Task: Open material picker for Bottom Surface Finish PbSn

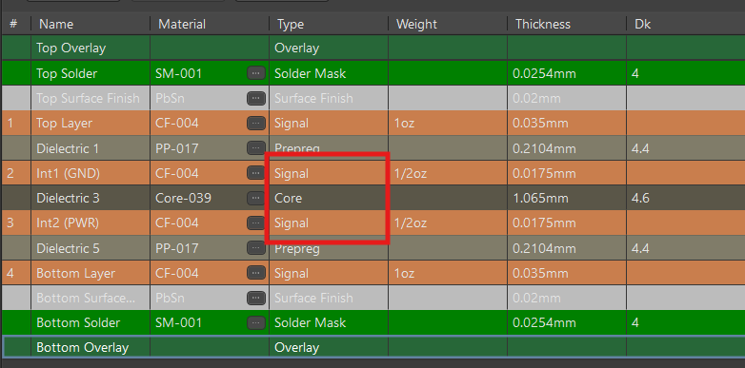Action: [x=256, y=298]
